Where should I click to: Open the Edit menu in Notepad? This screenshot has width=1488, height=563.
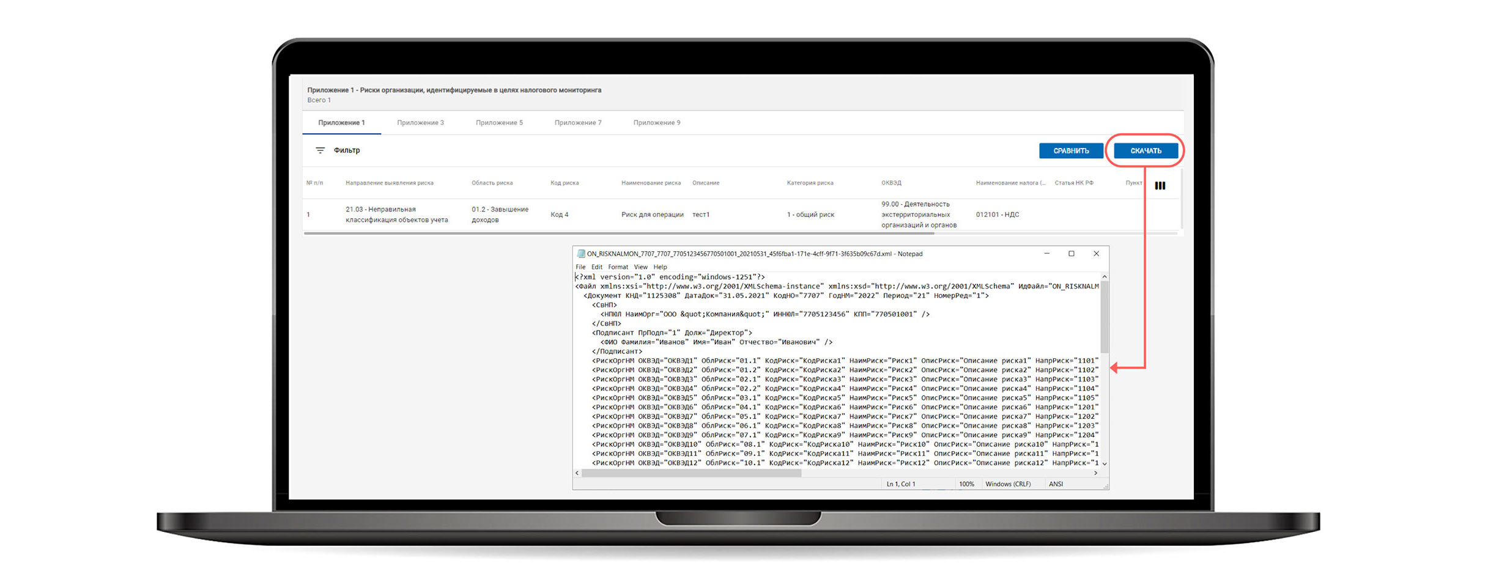[597, 267]
